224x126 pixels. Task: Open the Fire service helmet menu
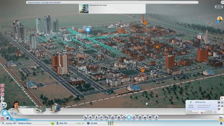[124, 117]
